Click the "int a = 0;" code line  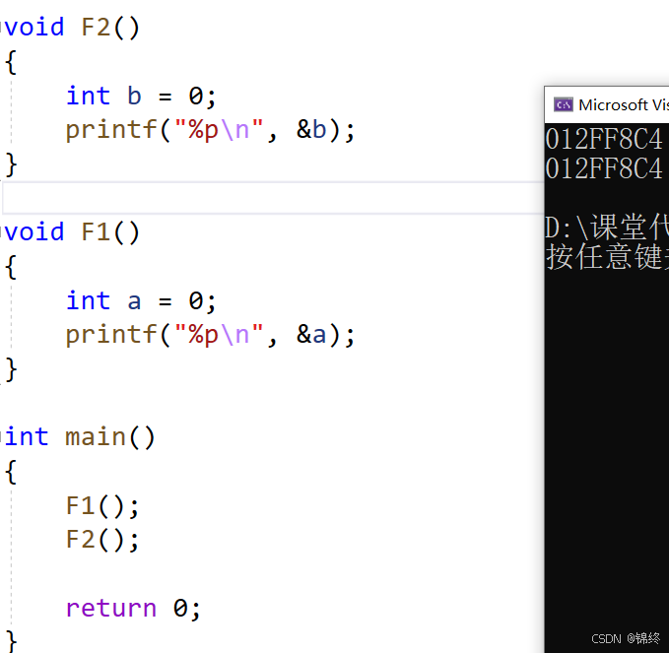coord(141,300)
